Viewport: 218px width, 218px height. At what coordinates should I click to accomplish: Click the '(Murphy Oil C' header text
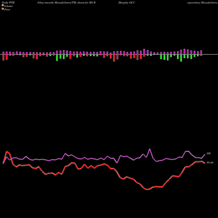(126, 3)
